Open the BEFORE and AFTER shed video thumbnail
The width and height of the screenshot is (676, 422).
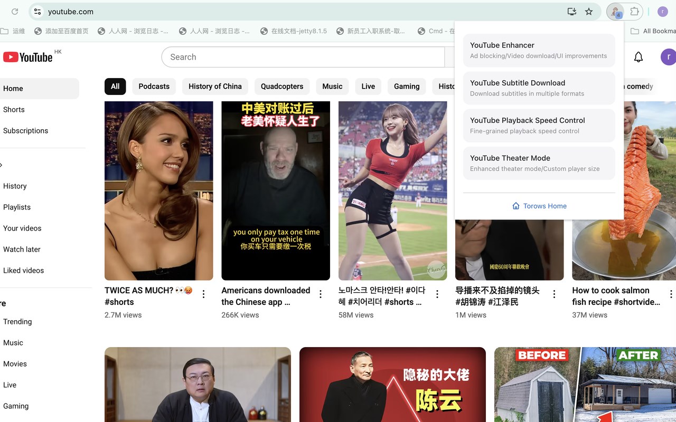585,385
